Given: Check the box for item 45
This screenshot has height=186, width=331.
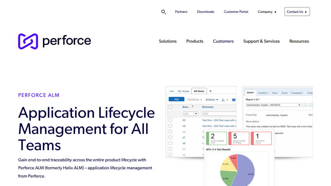Looking at the screenshot, I should point(170,149).
